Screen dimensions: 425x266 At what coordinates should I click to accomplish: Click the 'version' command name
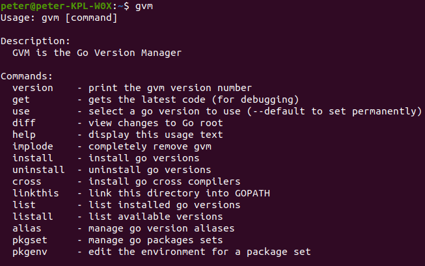click(x=31, y=87)
